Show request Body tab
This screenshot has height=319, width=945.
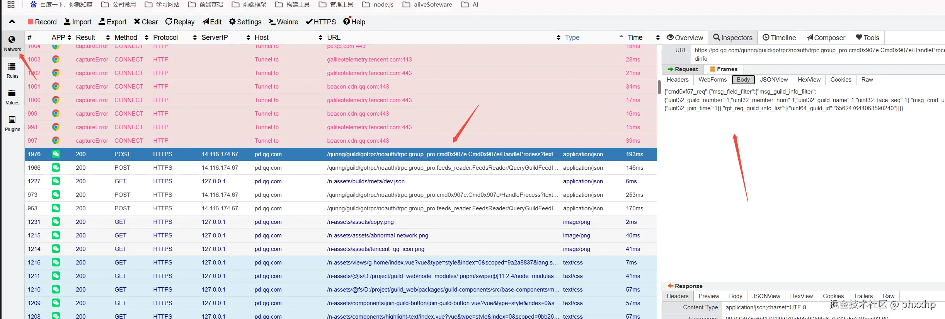pyautogui.click(x=743, y=80)
